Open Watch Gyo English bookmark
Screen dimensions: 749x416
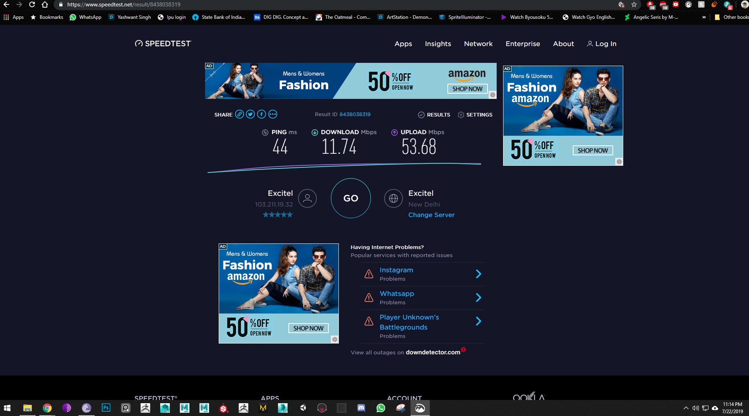point(589,17)
